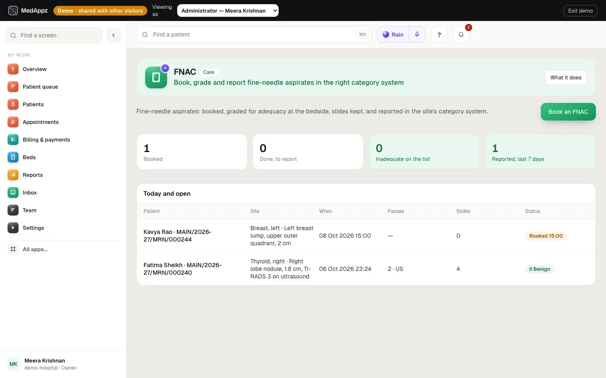
Task: Click the Status column header
Action: click(x=532, y=211)
